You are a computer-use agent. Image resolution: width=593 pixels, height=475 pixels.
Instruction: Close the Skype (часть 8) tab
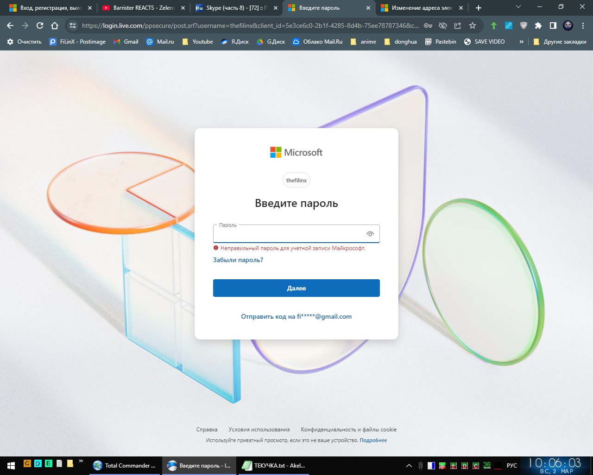pos(275,8)
